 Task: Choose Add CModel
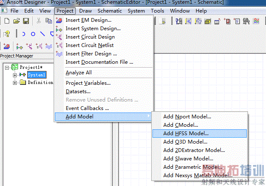(x=199, y=125)
